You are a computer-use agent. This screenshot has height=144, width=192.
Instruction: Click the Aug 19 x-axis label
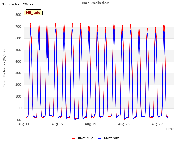click(91, 124)
